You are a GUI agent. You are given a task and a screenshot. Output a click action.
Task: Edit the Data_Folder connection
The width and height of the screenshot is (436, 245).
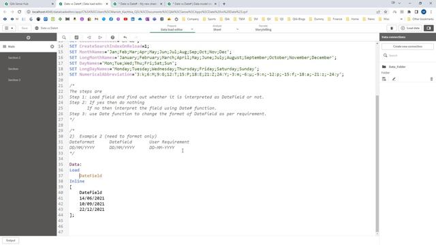[x=394, y=79]
